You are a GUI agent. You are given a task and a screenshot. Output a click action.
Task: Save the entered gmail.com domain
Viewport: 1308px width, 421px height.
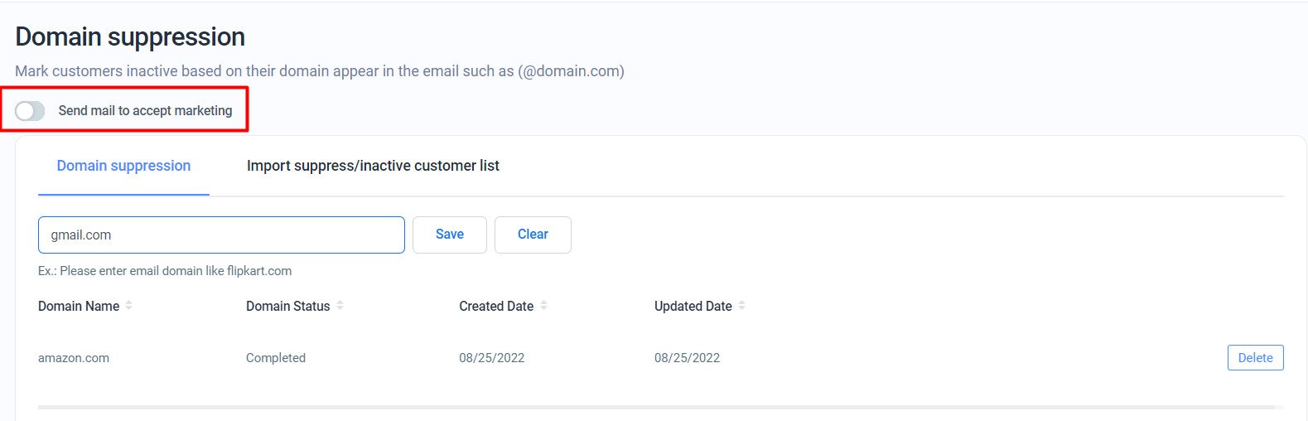(x=450, y=235)
